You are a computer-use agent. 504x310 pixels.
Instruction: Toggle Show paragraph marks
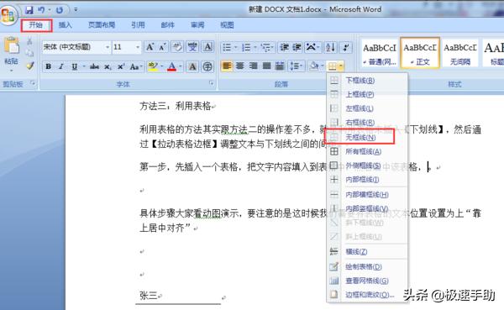pos(346,48)
